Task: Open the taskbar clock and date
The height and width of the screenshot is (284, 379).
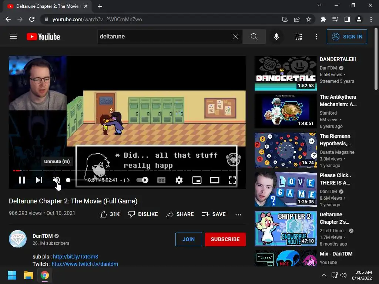Action: [362, 275]
